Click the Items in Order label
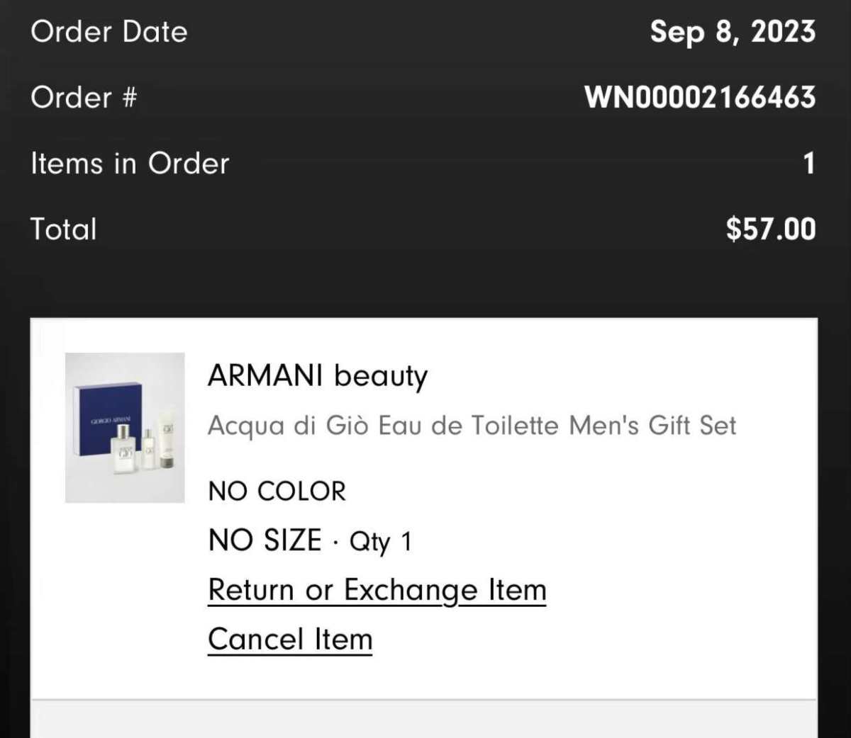Screen dimensions: 851x738 tap(130, 164)
